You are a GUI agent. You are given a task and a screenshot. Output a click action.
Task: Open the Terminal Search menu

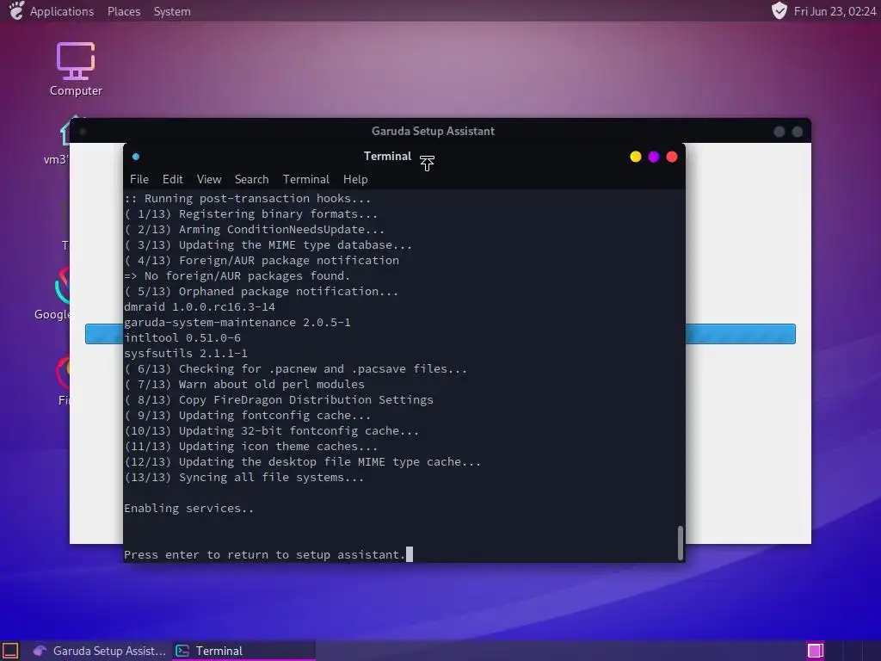pyautogui.click(x=251, y=179)
